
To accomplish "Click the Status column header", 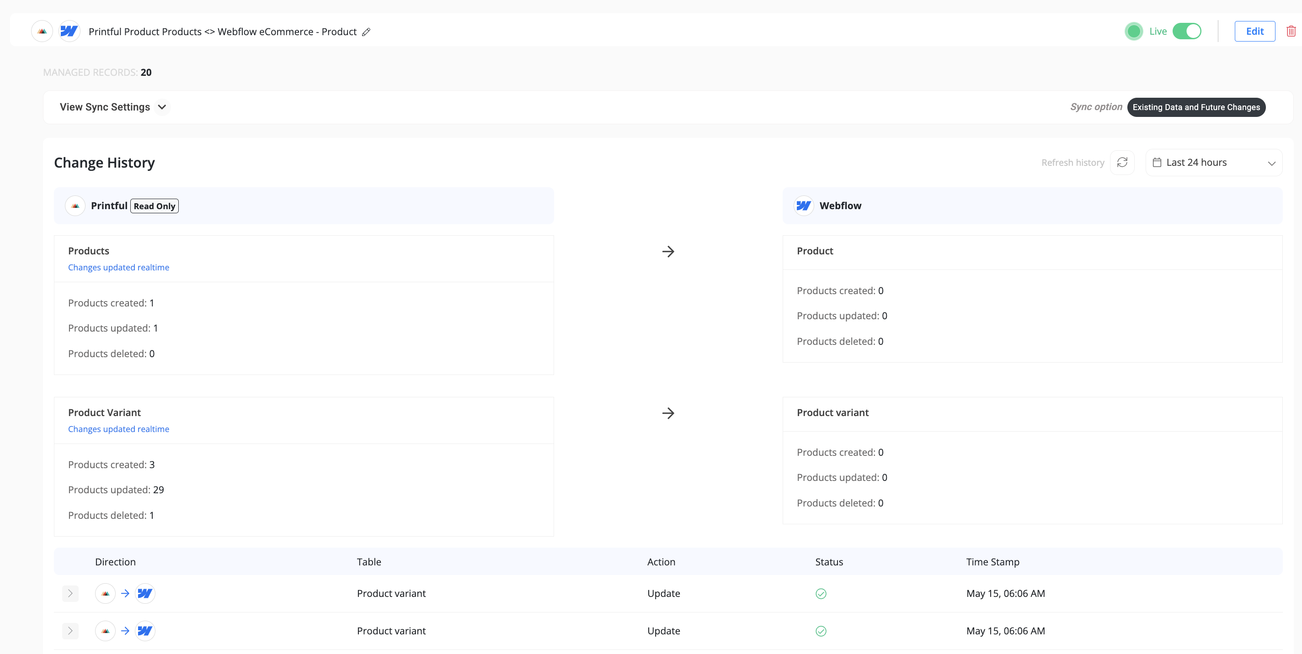I will coord(829,562).
